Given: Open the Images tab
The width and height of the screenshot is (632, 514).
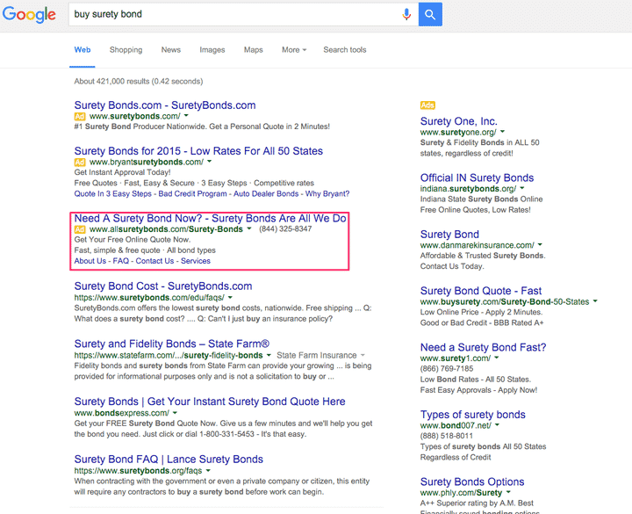Looking at the screenshot, I should (x=212, y=49).
